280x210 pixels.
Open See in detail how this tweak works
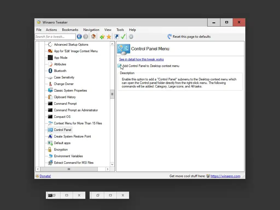point(141,59)
